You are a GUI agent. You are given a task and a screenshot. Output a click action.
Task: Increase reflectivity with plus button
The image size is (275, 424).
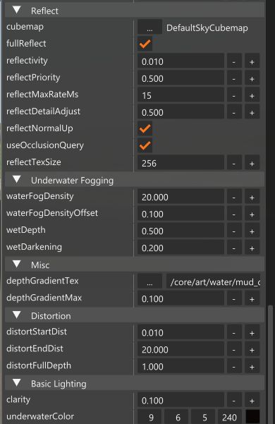pos(252,61)
